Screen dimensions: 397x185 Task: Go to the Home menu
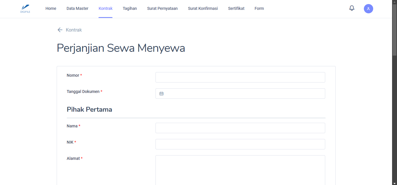coord(51,8)
